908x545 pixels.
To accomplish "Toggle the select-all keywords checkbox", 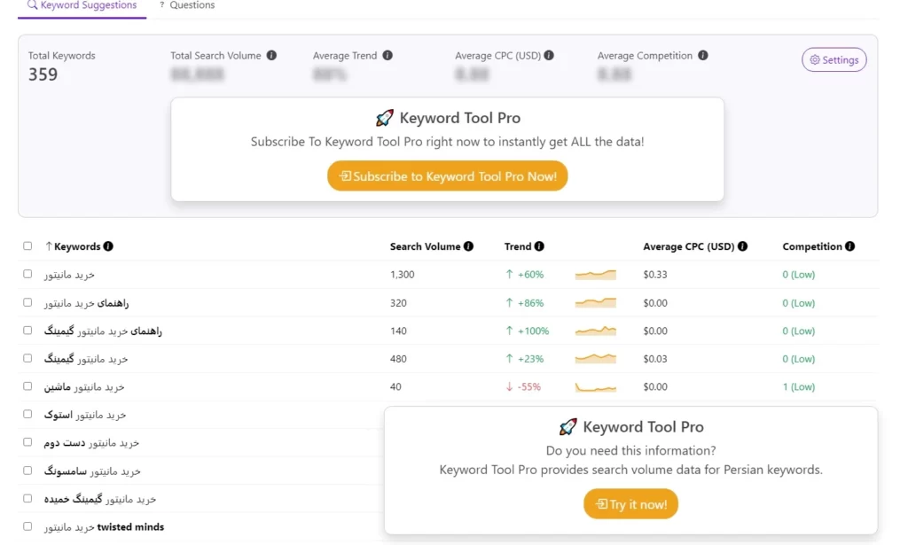I will pyautogui.click(x=27, y=245).
